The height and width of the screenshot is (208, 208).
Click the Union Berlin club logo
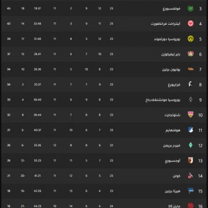[191, 69]
